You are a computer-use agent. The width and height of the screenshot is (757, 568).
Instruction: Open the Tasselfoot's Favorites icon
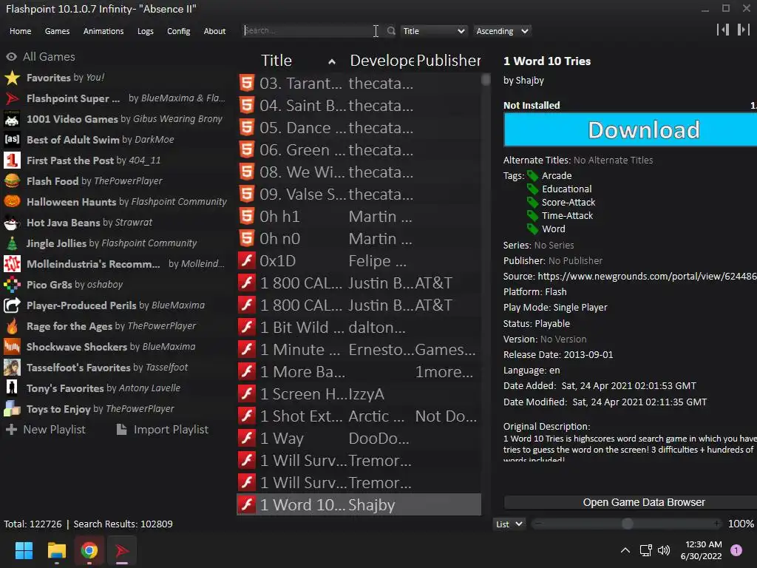(x=12, y=368)
